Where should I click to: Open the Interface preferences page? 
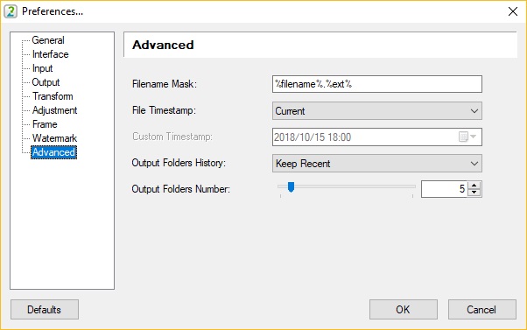50,54
